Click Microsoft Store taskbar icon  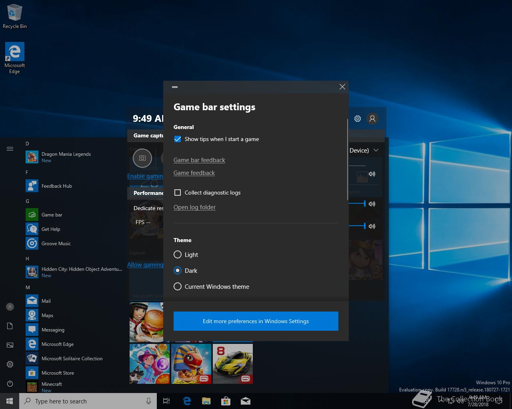(x=226, y=401)
